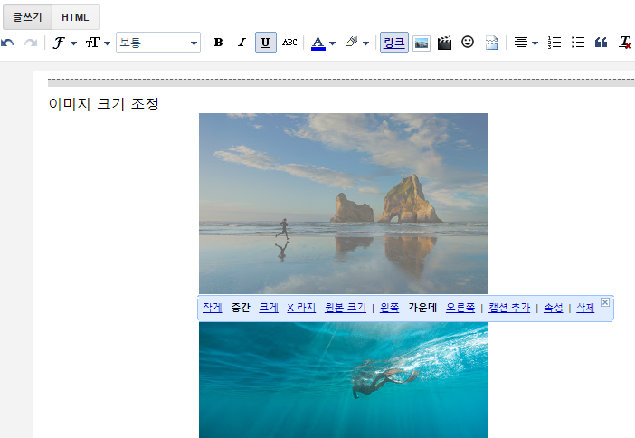The image size is (635, 438).
Task: Set image size to 크게 (large)
Action: tap(269, 308)
